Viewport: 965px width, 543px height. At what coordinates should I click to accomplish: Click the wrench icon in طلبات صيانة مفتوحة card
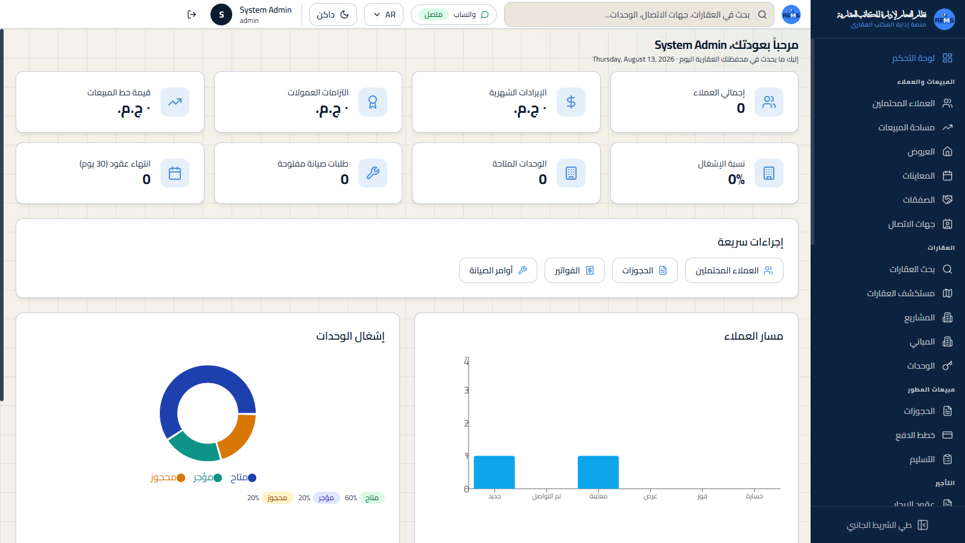[x=373, y=173]
